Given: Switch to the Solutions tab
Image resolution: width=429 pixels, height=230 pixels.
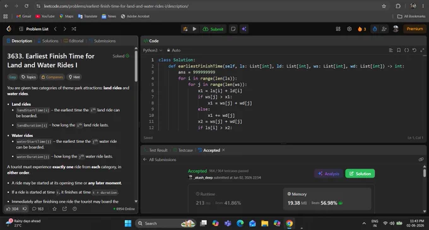Looking at the screenshot, I should coord(47,41).
